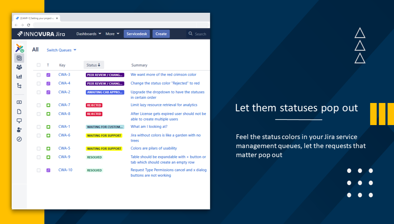
Task: Click the blue AWAITING CAB APPRO status badge
Action: pyautogui.click(x=105, y=92)
